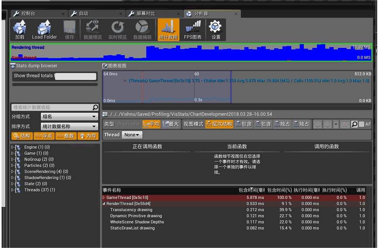The height and width of the screenshot is (248, 378).
Task: Open the 排序方式 sort-by dropdown
Action: [69, 126]
